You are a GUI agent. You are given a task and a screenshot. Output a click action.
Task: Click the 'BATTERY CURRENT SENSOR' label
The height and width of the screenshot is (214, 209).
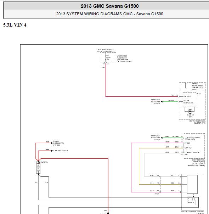pyautogui.click(x=192, y=212)
